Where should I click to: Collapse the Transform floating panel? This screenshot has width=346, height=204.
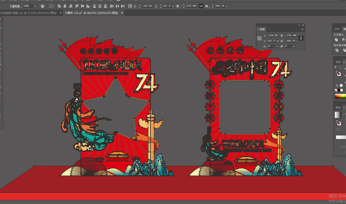point(299,25)
